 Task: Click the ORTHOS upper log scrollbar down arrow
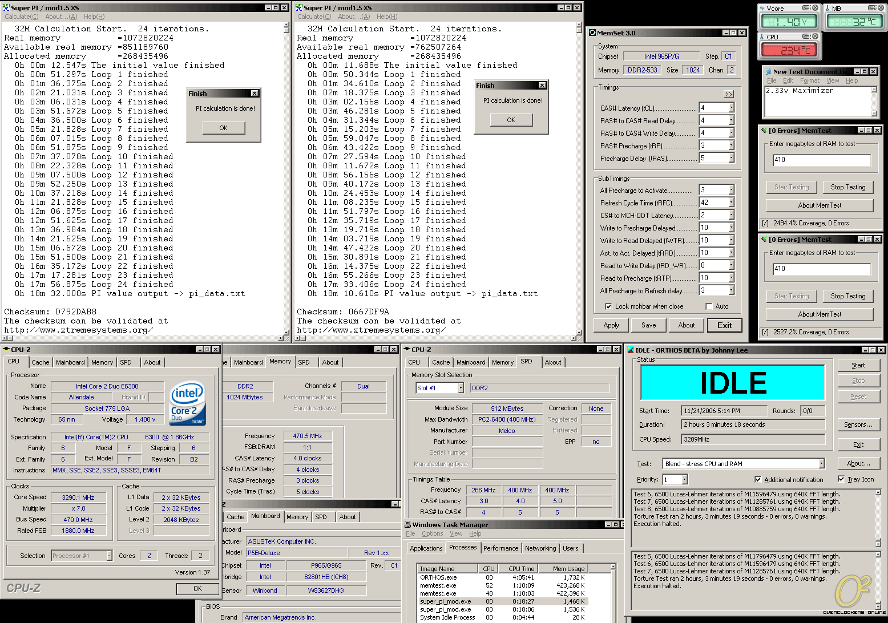pyautogui.click(x=878, y=543)
